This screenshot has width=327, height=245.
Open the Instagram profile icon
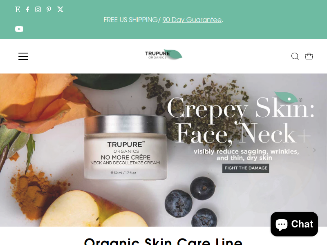38,9
